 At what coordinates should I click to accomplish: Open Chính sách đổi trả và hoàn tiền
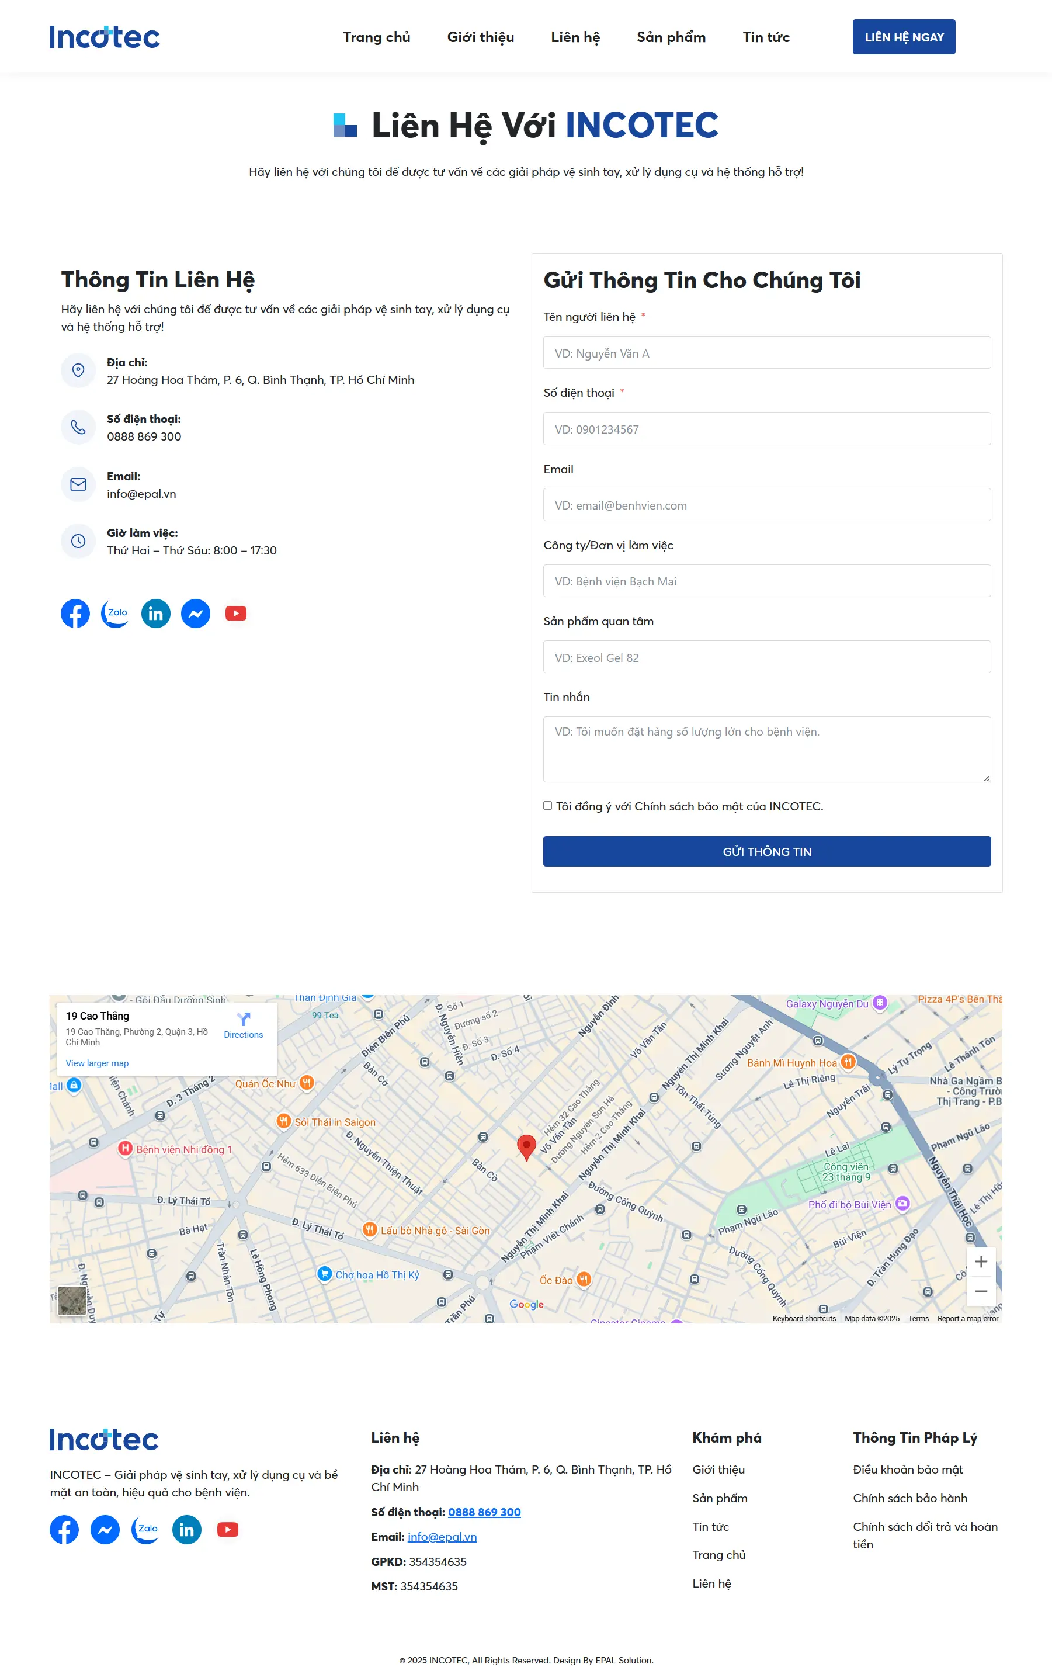925,1535
